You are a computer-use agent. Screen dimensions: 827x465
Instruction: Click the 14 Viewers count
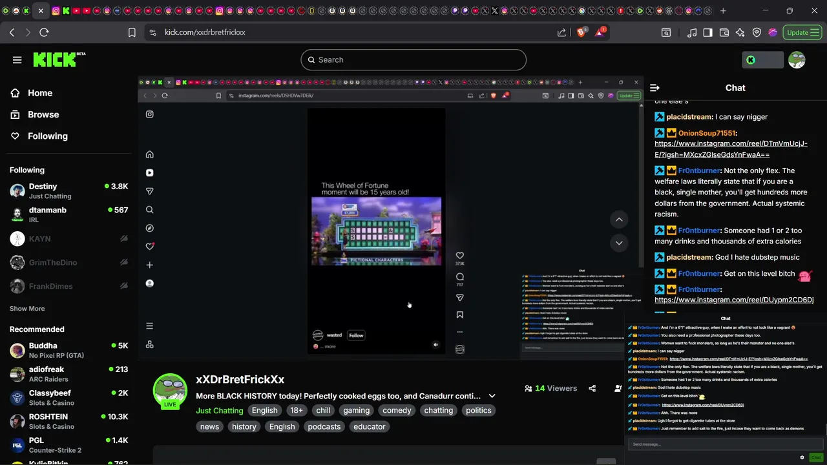[551, 388]
